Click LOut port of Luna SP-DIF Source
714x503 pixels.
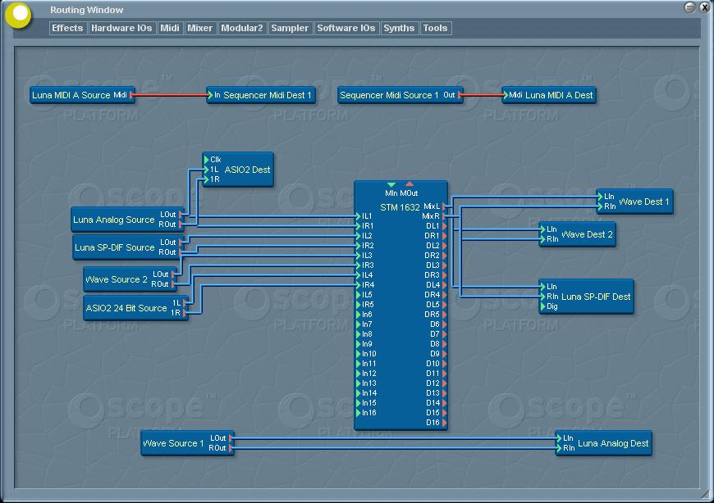[181, 242]
